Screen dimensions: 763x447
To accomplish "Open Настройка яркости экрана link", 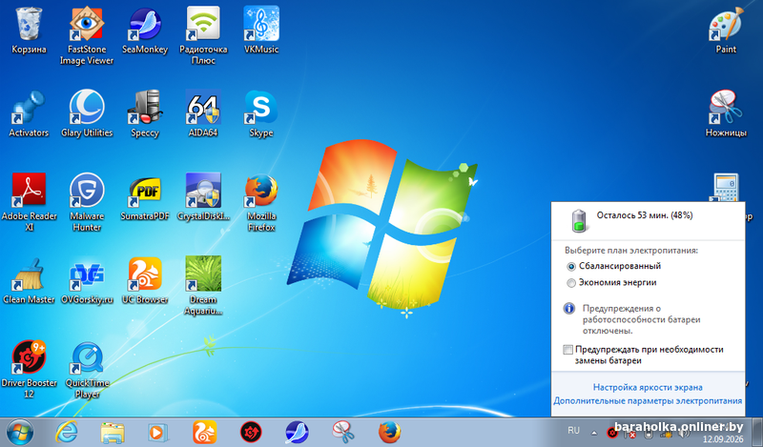I will coord(648,387).
